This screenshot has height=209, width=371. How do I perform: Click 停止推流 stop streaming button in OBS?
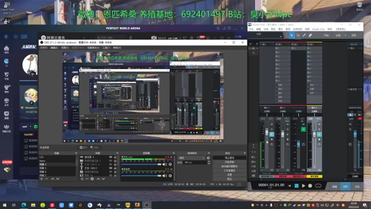(229, 158)
